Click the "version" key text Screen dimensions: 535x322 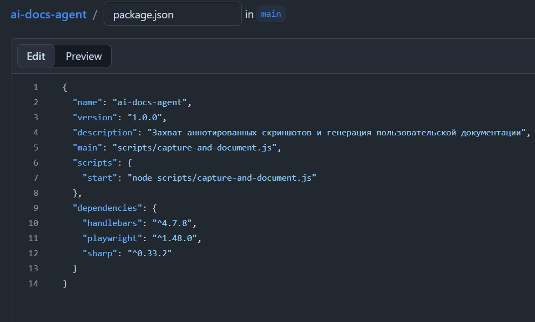[x=95, y=117]
